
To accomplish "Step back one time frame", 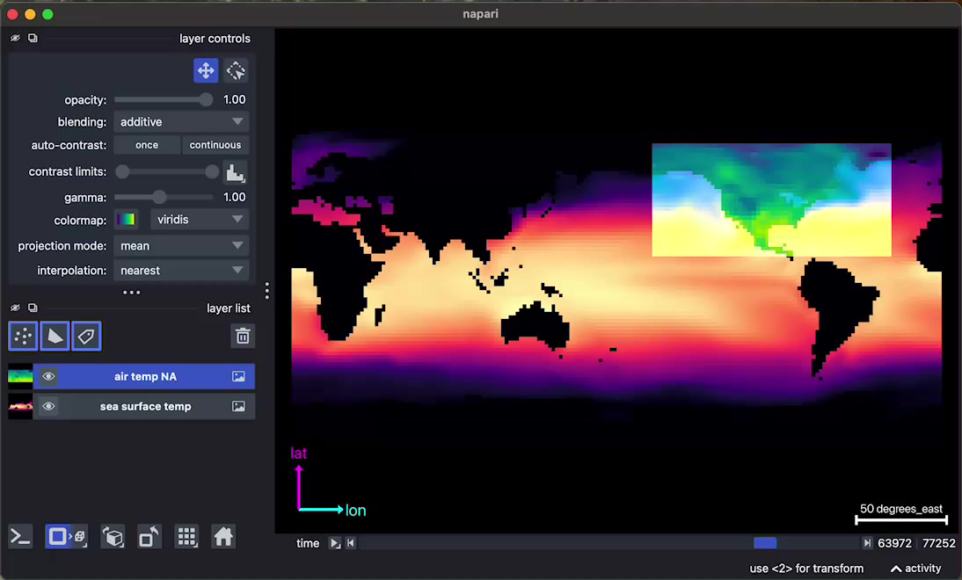I will pos(351,543).
